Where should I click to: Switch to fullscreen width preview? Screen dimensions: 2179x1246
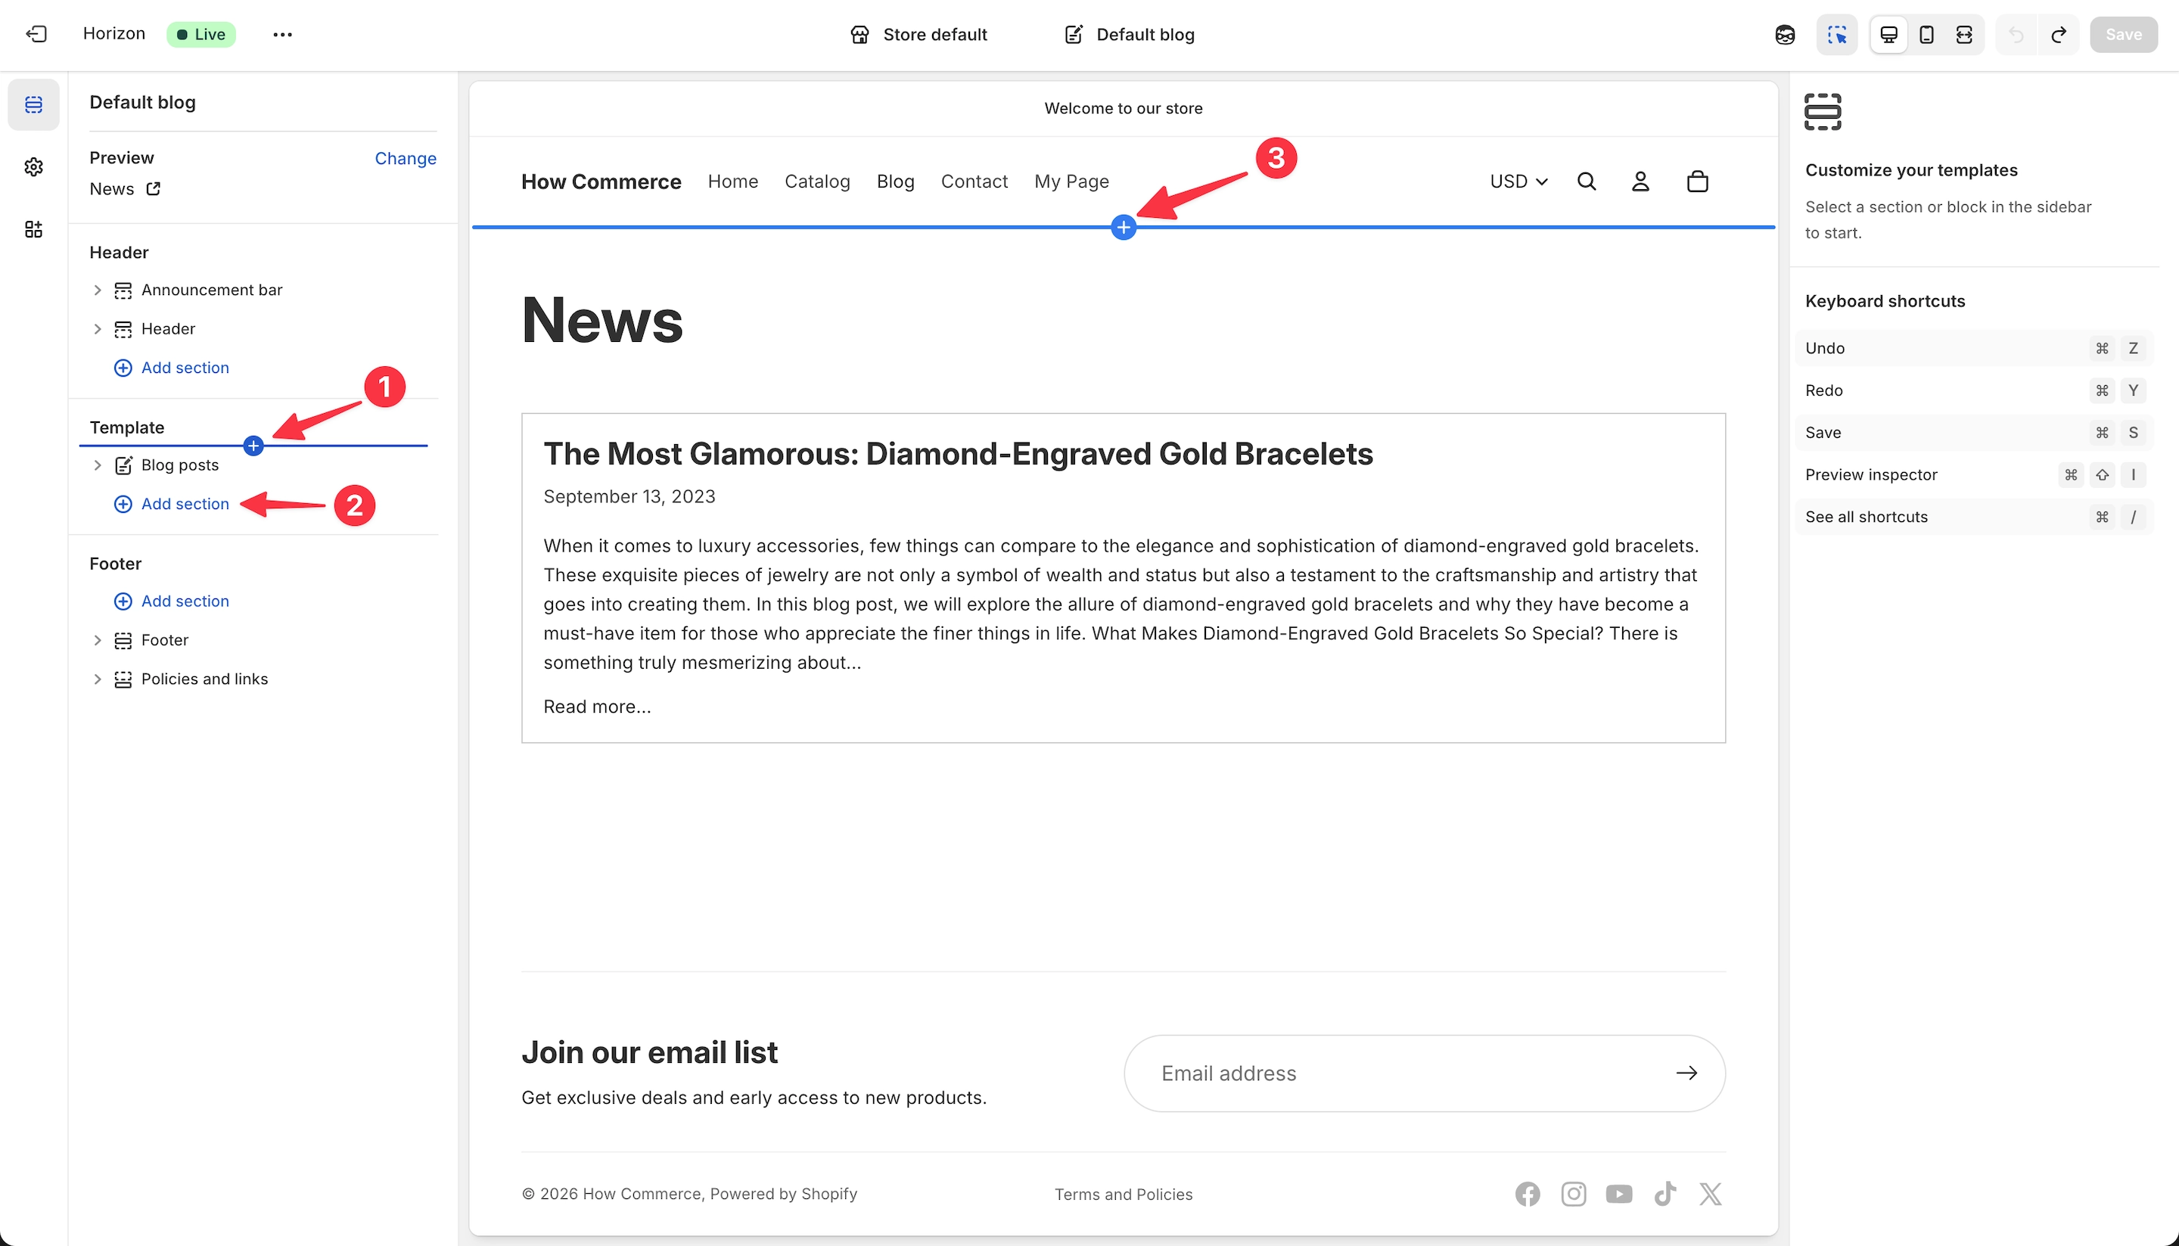pyautogui.click(x=1964, y=34)
